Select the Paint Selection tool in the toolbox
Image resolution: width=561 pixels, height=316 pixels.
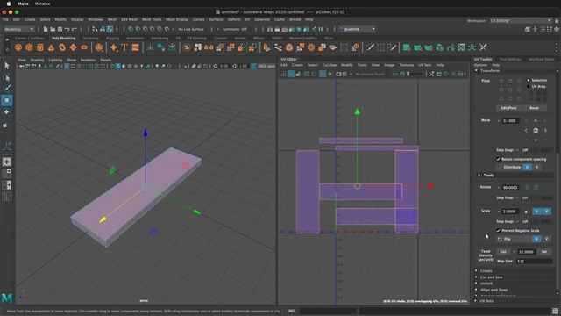7,89
